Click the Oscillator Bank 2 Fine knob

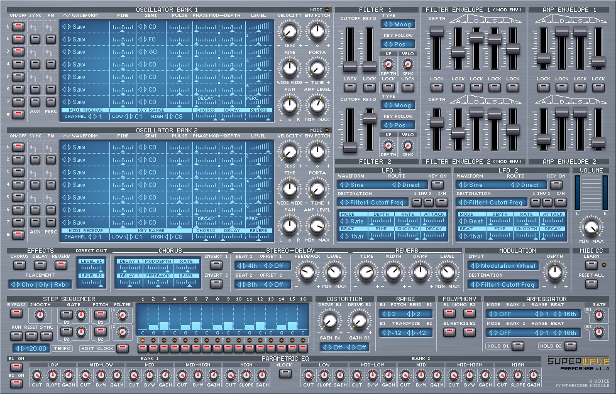pyautogui.click(x=290, y=189)
